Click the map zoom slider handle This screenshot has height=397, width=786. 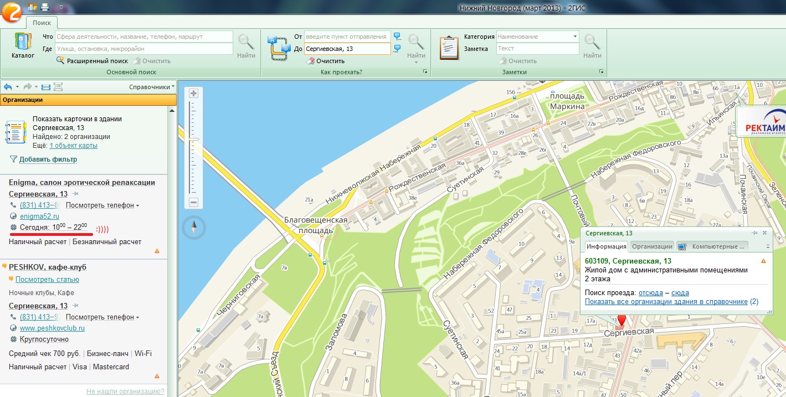click(194, 140)
